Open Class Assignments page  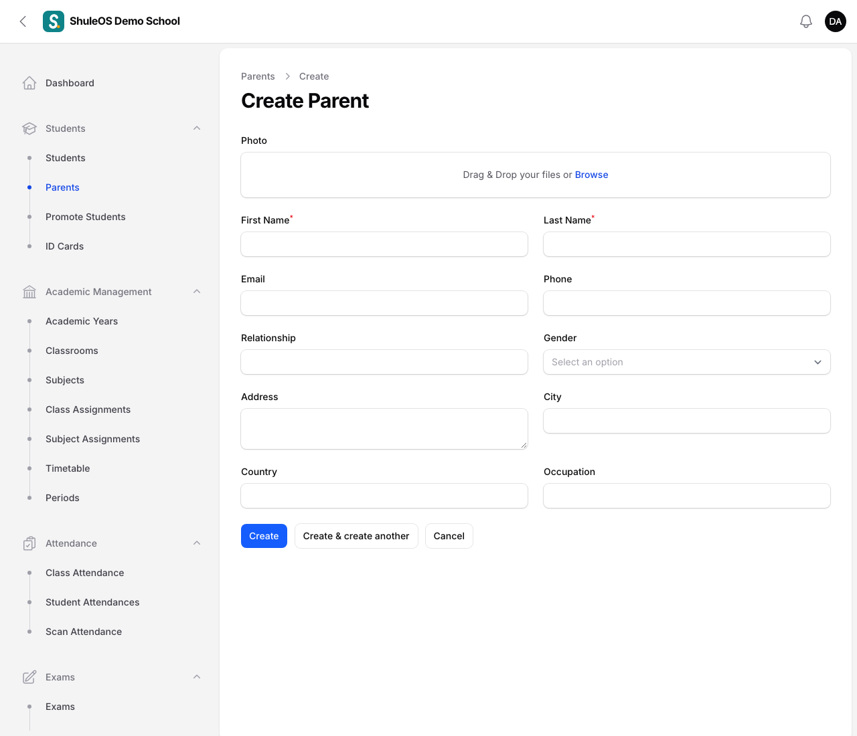pyautogui.click(x=88, y=409)
